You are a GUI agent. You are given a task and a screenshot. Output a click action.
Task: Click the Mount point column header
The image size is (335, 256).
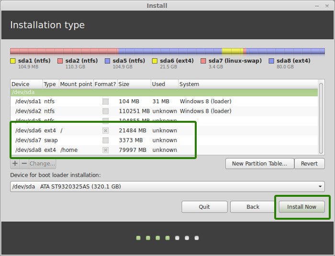coord(76,84)
